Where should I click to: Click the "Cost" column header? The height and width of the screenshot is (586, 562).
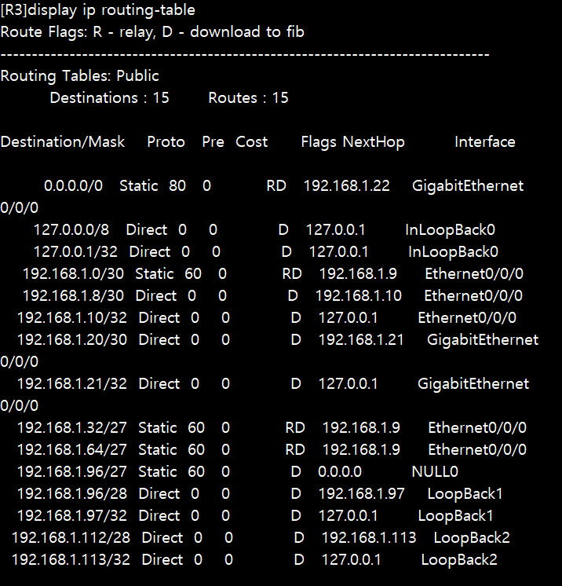[x=252, y=142]
